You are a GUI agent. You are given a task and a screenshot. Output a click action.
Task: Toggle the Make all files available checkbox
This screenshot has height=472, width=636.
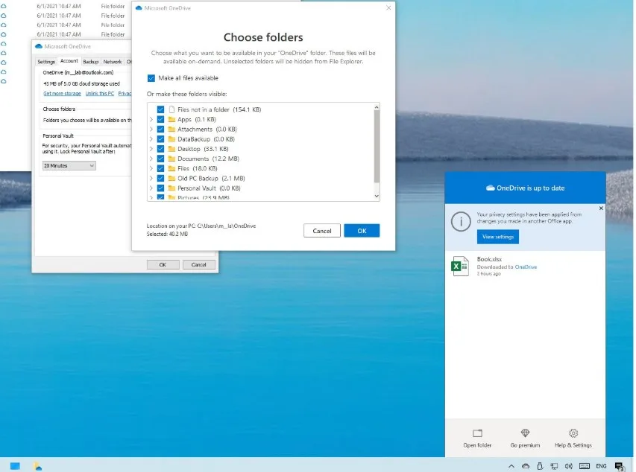click(151, 77)
